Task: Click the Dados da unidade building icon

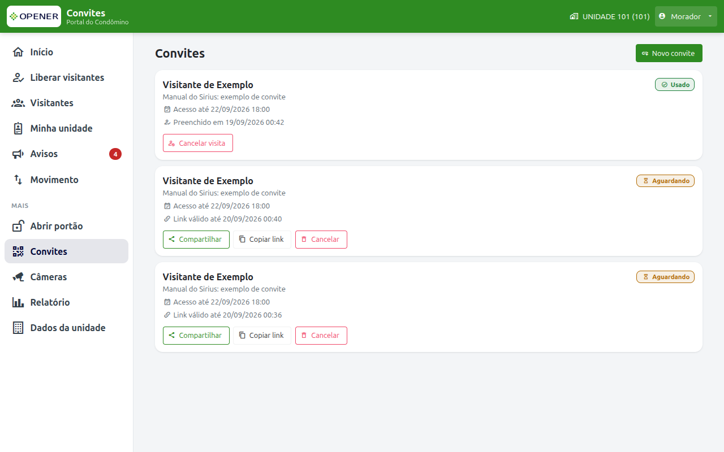Action: [x=18, y=328]
